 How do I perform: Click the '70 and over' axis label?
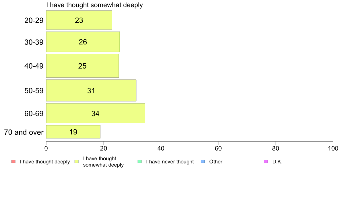(24, 132)
